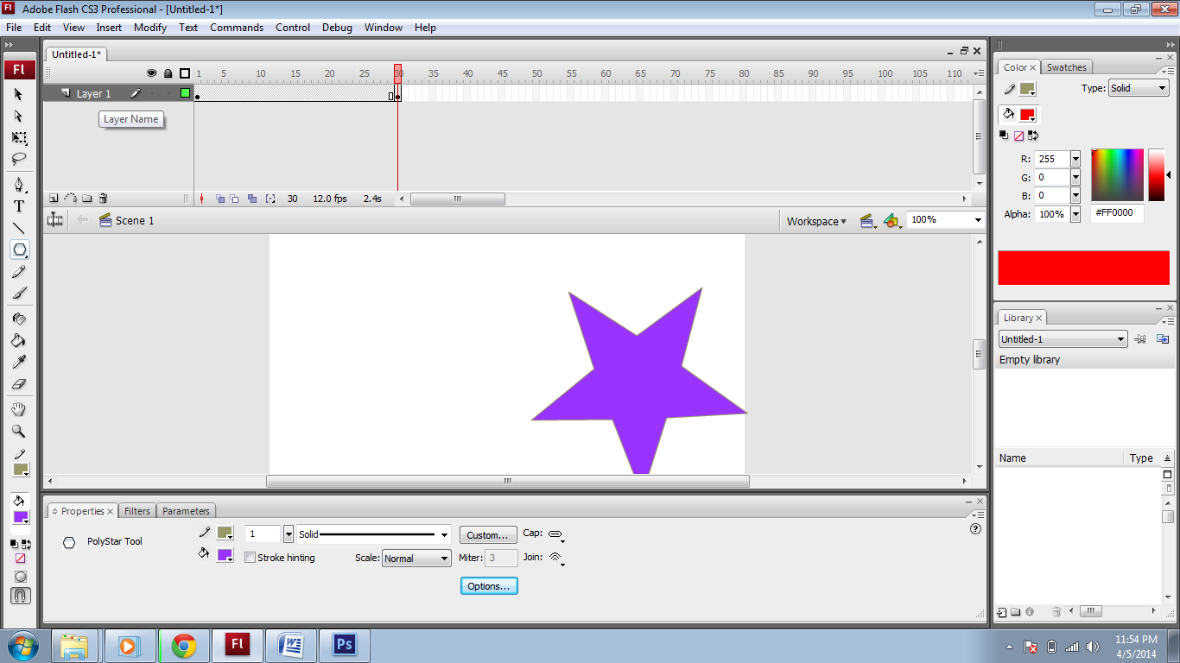
Task: Open the Modify menu
Action: [149, 27]
